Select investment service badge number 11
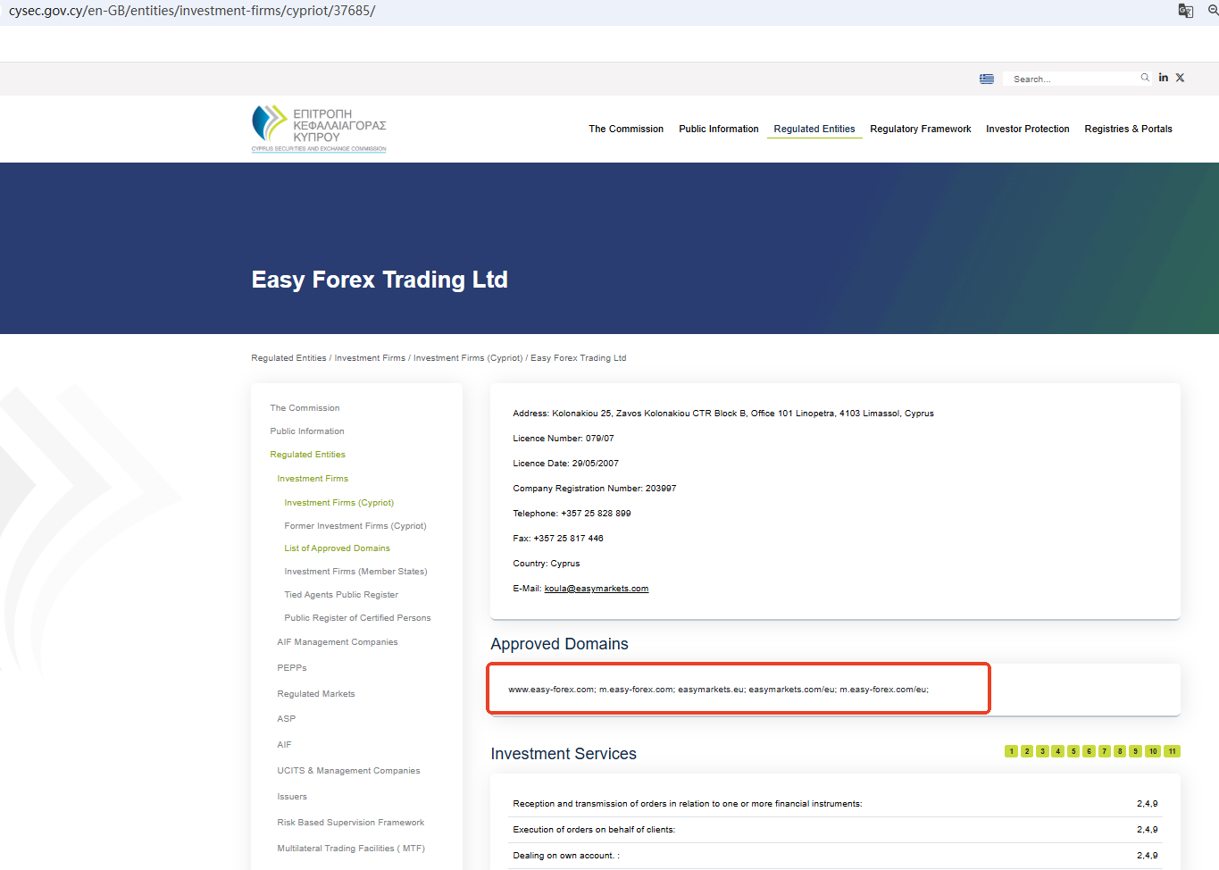Screen dimensions: 1219x870 1172,751
